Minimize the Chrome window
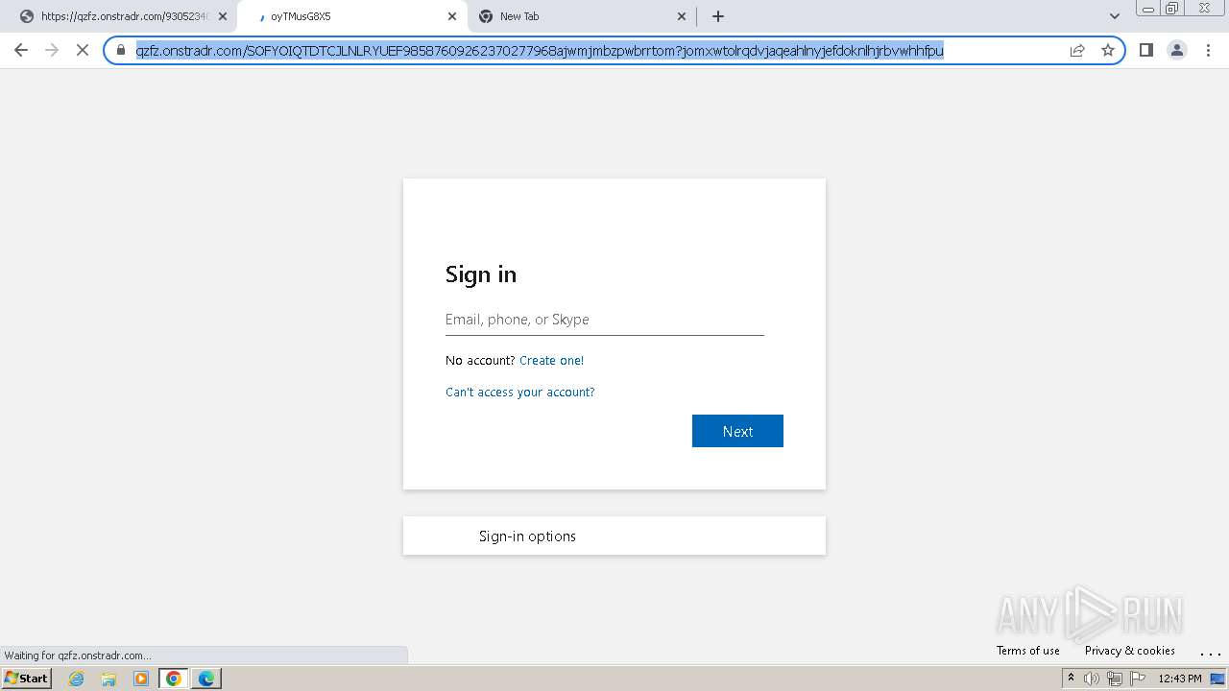 (x=1147, y=9)
